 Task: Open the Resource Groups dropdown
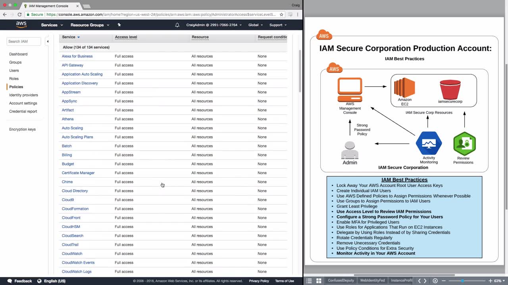pyautogui.click(x=90, y=25)
